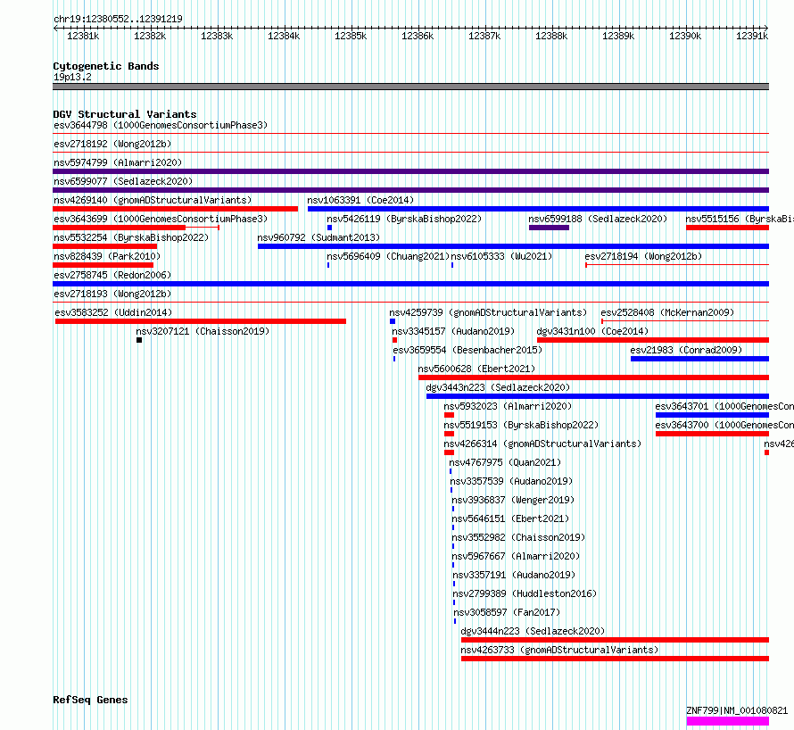This screenshot has width=794, height=730.
Task: Select the ZNF799|NM_001080821 gene label
Action: (x=737, y=710)
